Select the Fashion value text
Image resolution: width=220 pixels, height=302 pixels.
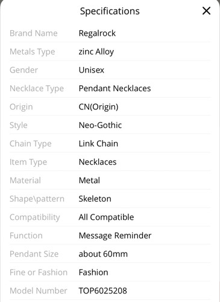click(x=93, y=272)
